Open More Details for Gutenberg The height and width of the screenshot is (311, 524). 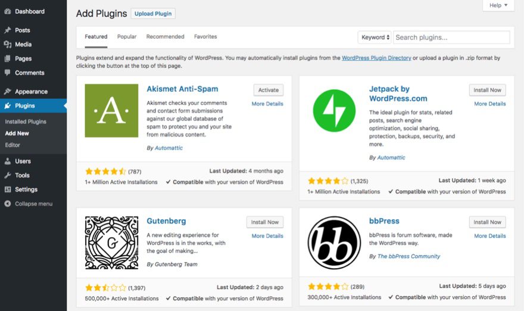click(x=267, y=236)
